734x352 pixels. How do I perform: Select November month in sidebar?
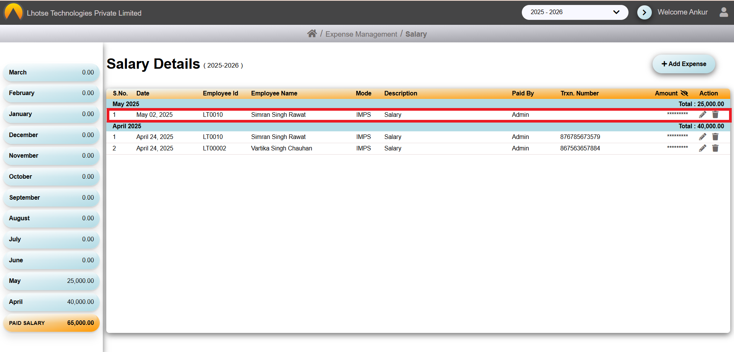[51, 156]
